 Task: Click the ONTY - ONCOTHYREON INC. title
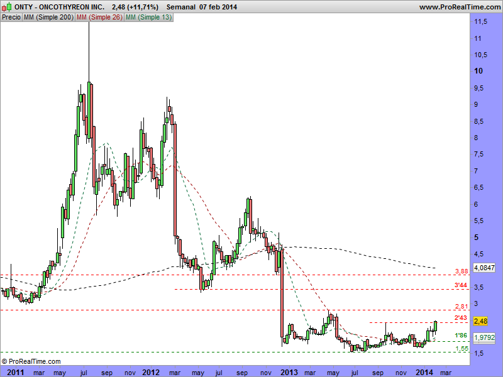(x=59, y=7)
